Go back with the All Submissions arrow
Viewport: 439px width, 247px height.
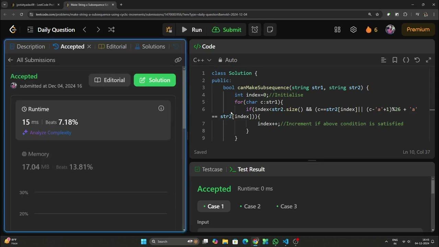[x=11, y=60]
